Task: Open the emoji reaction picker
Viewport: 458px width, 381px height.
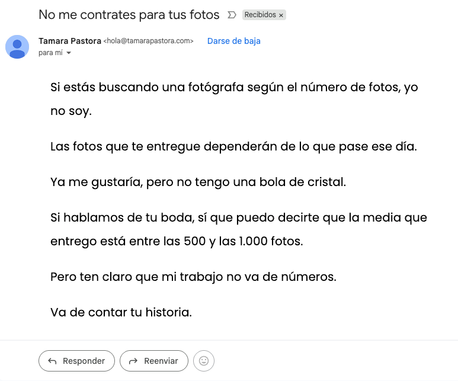Action: click(204, 361)
